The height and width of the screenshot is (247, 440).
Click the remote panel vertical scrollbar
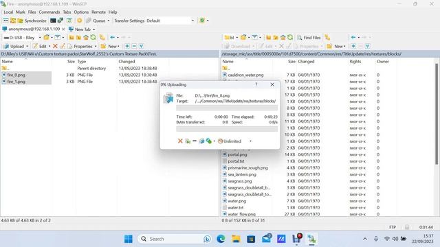tap(437, 114)
